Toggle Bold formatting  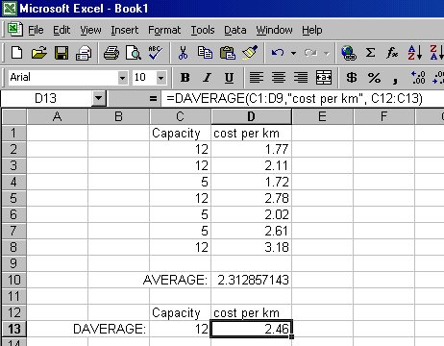coord(185,77)
